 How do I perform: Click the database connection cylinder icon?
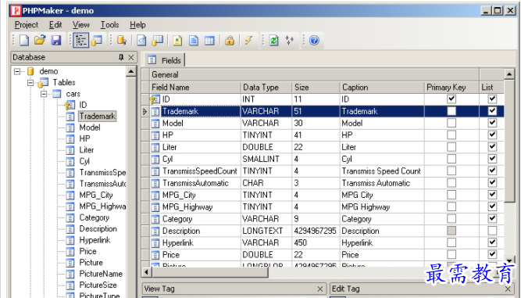tap(122, 40)
